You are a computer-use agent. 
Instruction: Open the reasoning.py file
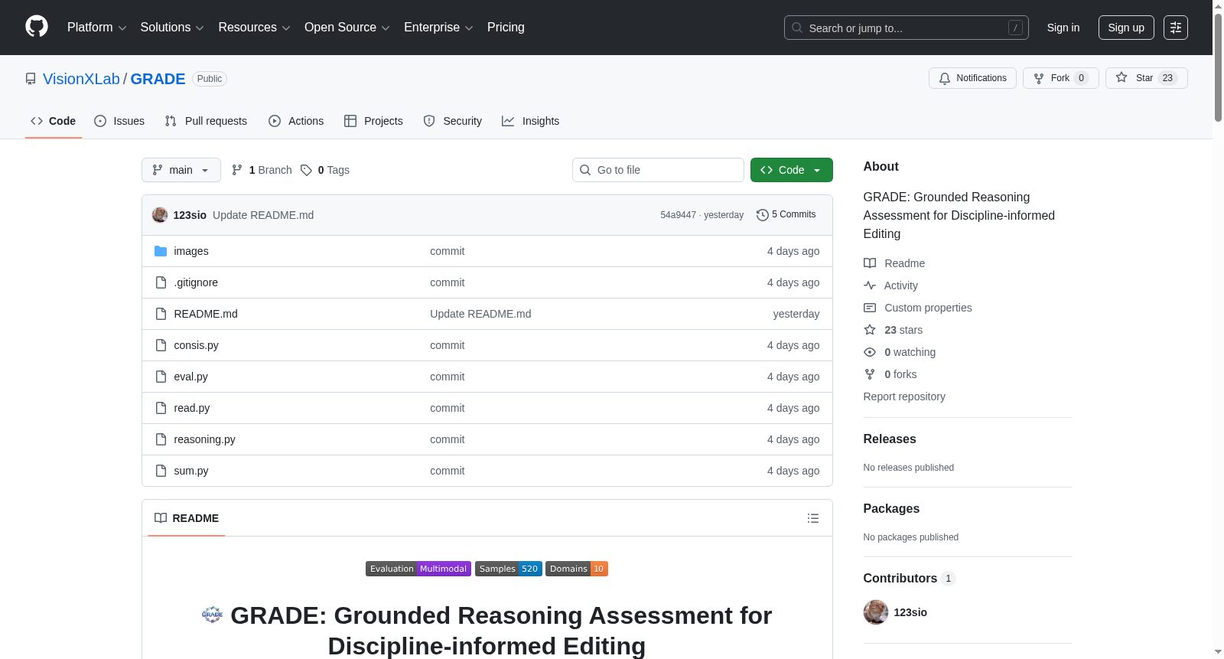pos(204,439)
